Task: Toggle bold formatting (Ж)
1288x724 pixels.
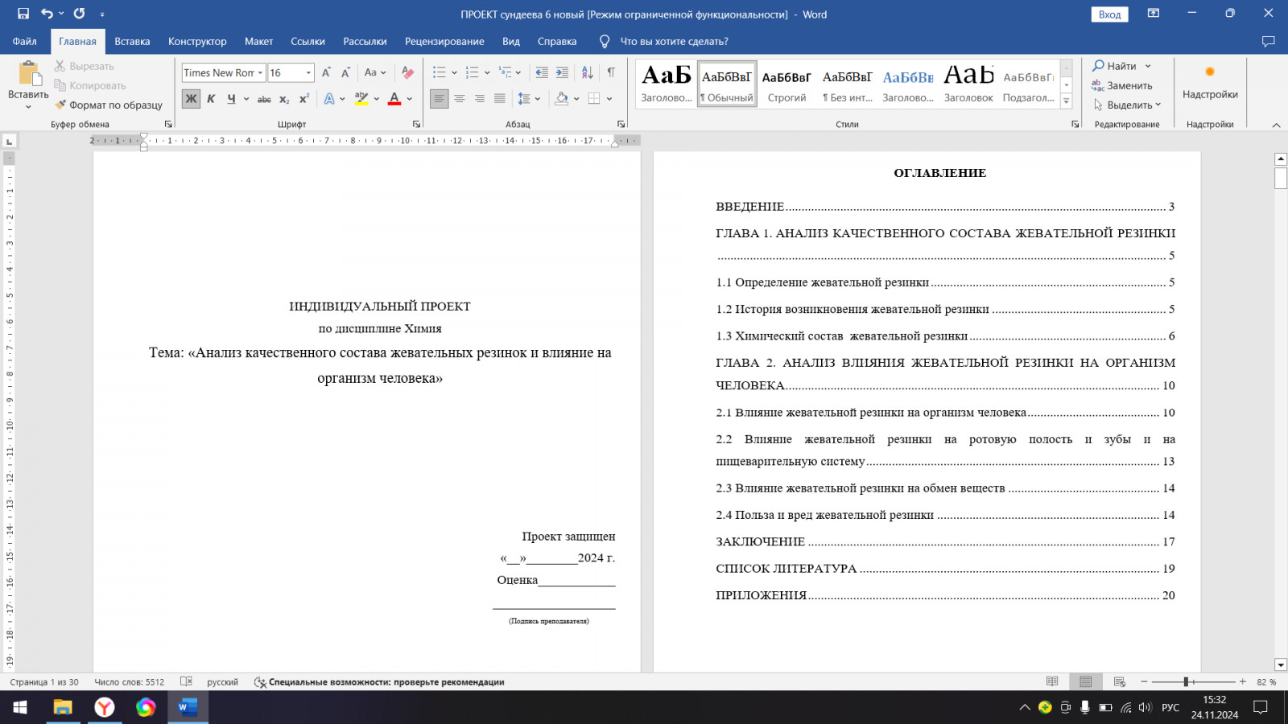Action: [191, 99]
